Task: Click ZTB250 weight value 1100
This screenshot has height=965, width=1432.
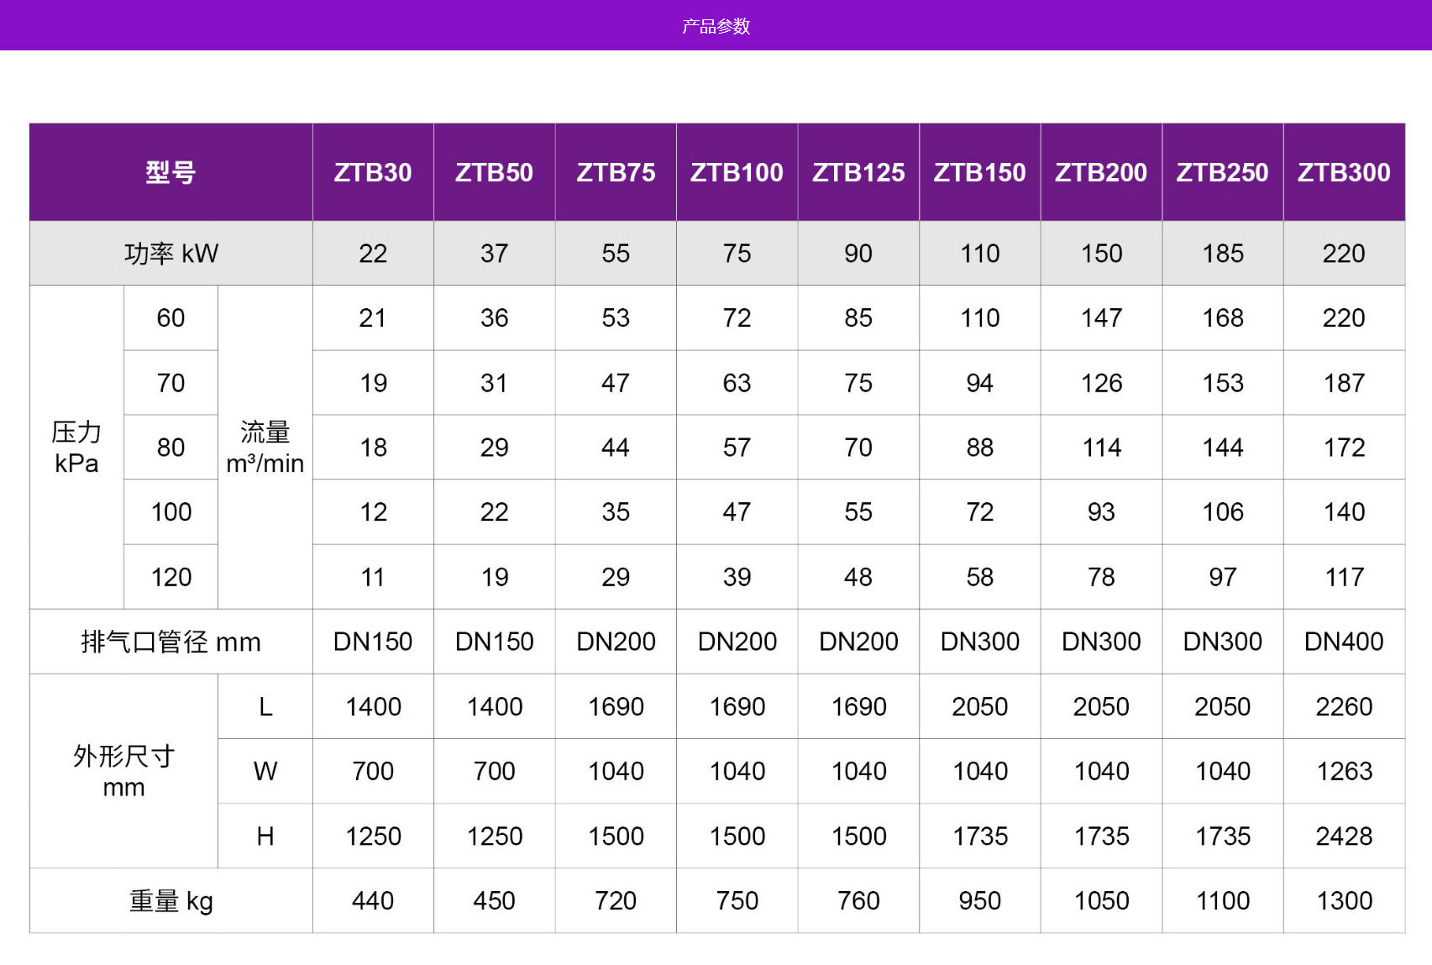Action: 1222,900
